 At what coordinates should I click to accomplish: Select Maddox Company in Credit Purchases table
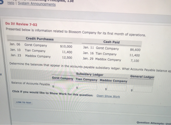tap(38, 56)
